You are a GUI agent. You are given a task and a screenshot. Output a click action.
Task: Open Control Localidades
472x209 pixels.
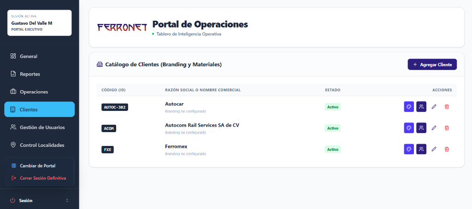[x=40, y=145]
